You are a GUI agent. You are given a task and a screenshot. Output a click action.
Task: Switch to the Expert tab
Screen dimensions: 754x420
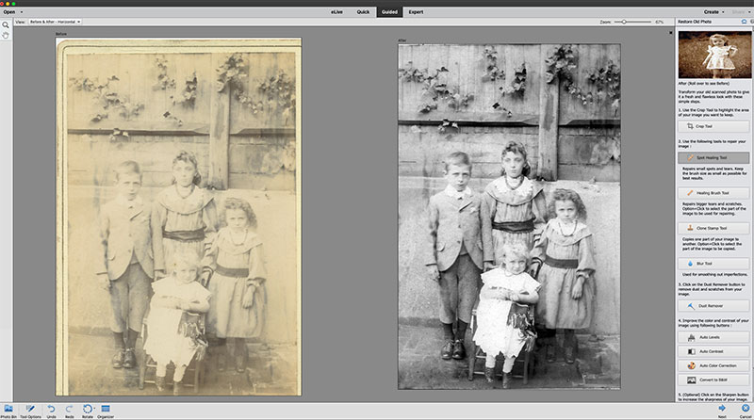click(416, 12)
